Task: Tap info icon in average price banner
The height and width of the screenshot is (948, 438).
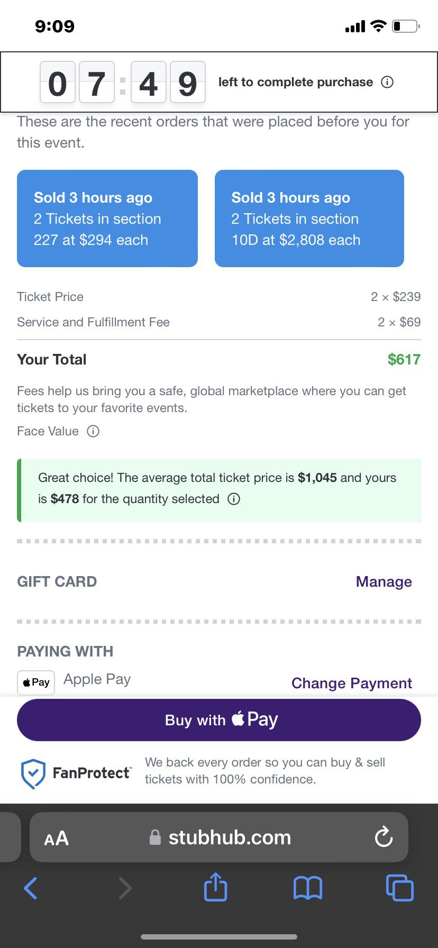Action: pos(234,499)
